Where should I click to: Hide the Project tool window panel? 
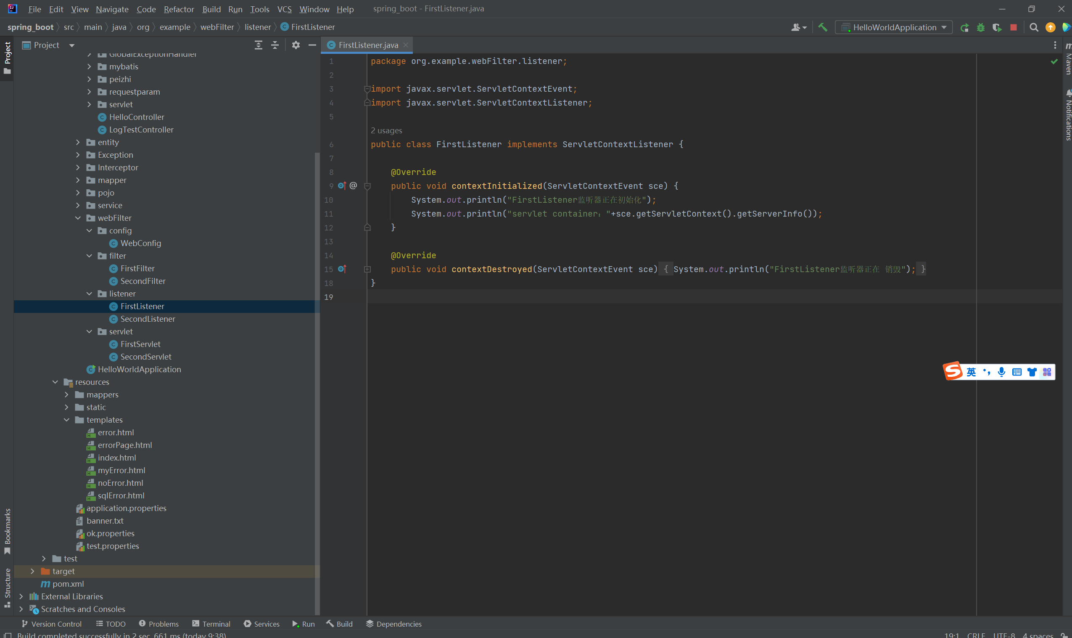[312, 45]
